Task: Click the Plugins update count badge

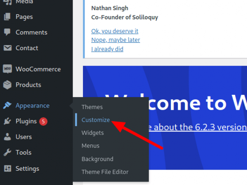Action: tap(43, 121)
